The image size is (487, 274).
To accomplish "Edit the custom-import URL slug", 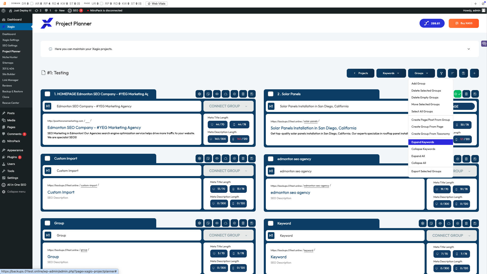I will [89, 185].
